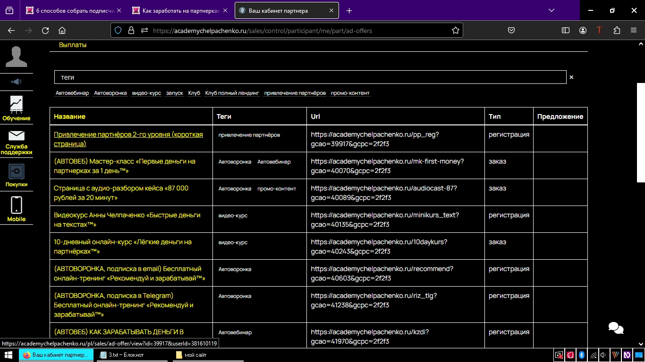
Task: Open extensions puzzle icon
Action: [617, 30]
